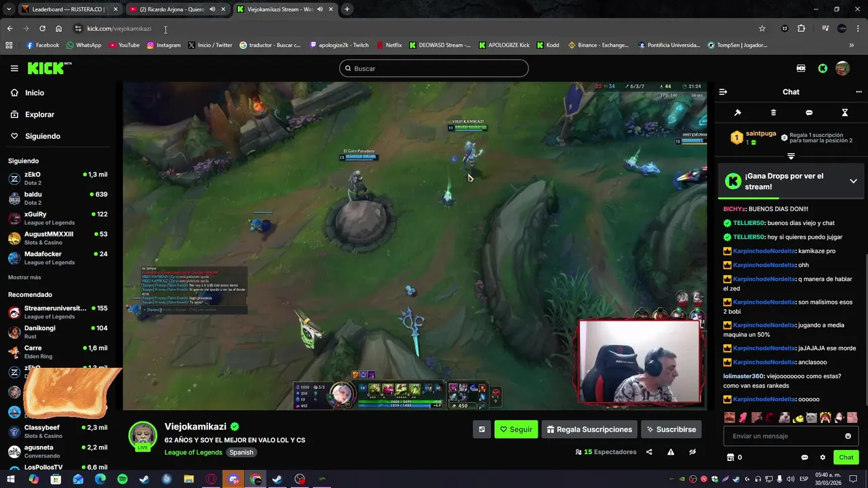This screenshot has height=488, width=868.
Task: Click the Windows Start button
Action: [x=12, y=479]
